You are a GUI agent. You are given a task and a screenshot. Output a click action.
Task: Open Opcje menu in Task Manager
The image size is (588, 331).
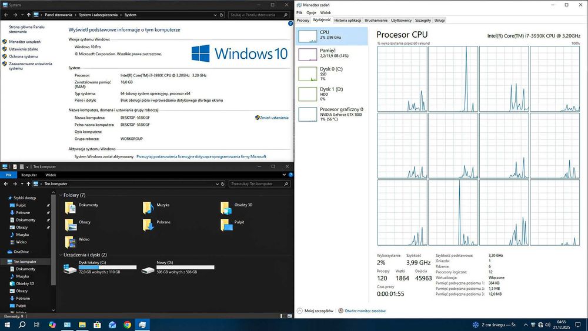coord(311,12)
